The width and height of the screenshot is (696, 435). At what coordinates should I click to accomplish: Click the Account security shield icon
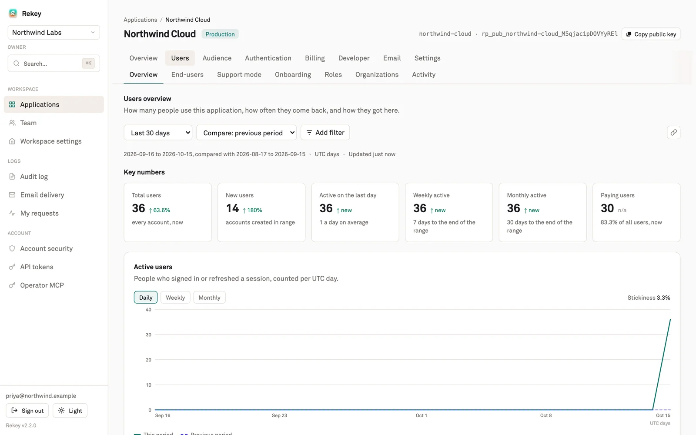[x=12, y=248]
